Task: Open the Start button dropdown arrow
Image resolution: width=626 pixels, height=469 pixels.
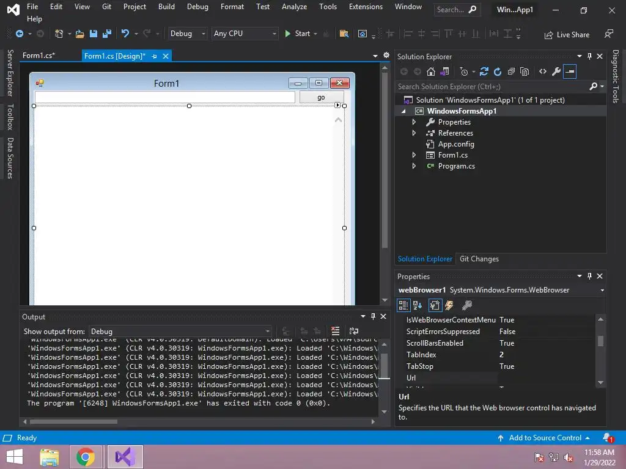Action: [x=315, y=34]
